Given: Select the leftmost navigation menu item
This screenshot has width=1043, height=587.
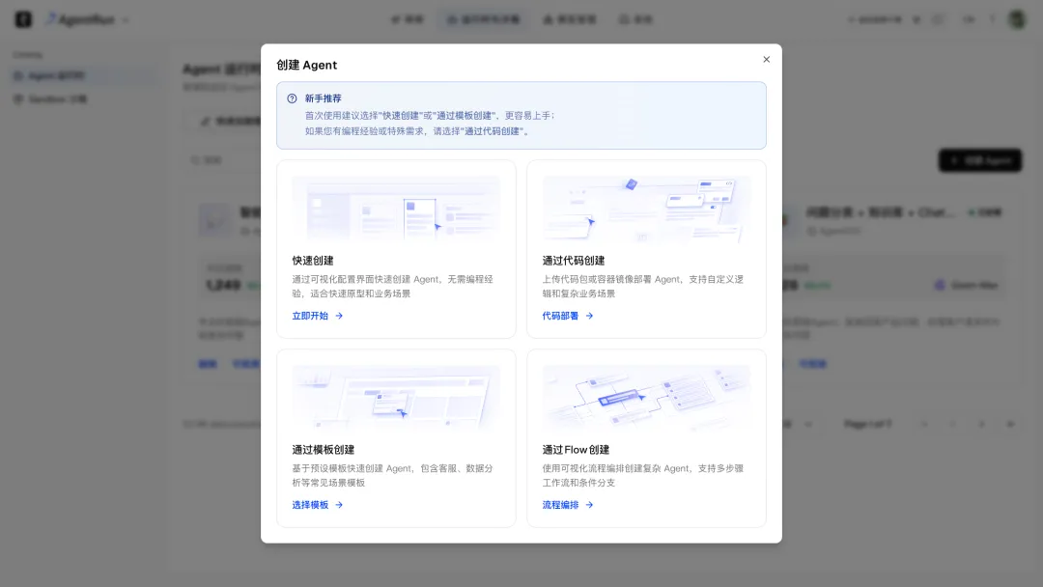Looking at the screenshot, I should click(x=407, y=18).
